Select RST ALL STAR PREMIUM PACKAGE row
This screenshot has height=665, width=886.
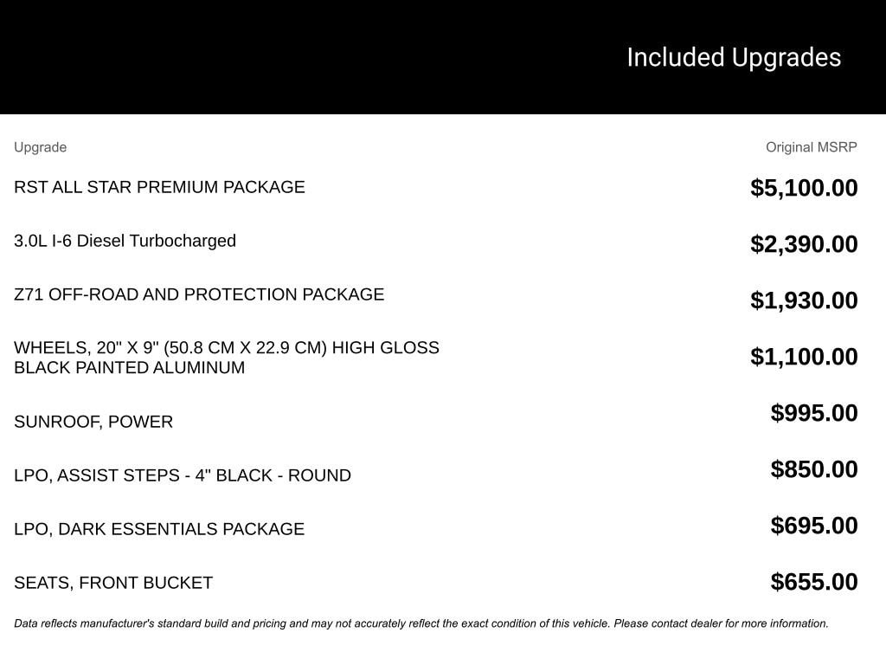[x=159, y=187]
